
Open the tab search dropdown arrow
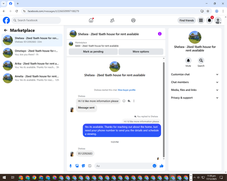point(3,4)
